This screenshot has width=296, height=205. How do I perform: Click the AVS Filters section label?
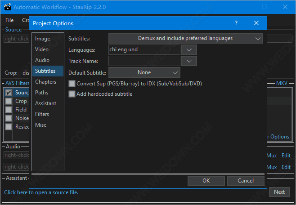click(x=17, y=83)
